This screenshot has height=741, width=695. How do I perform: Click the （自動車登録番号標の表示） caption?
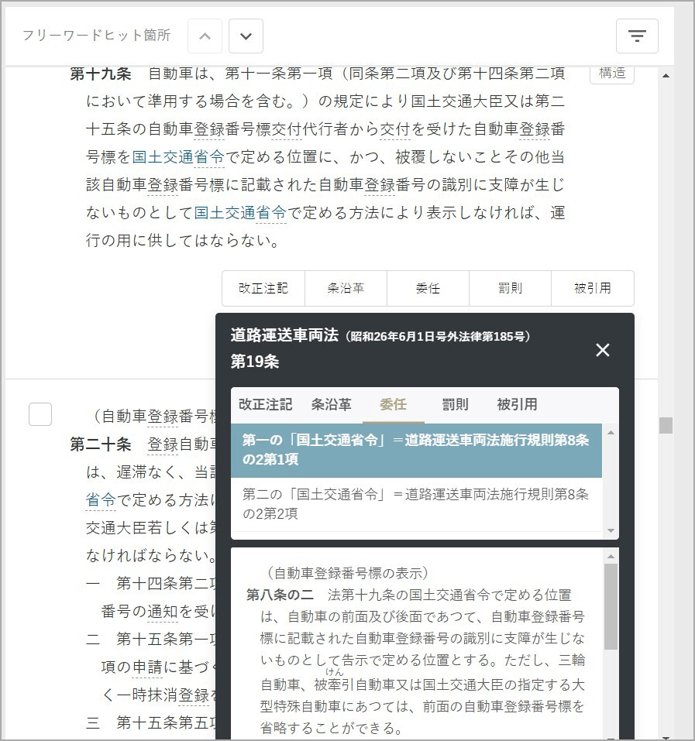pyautogui.click(x=347, y=573)
